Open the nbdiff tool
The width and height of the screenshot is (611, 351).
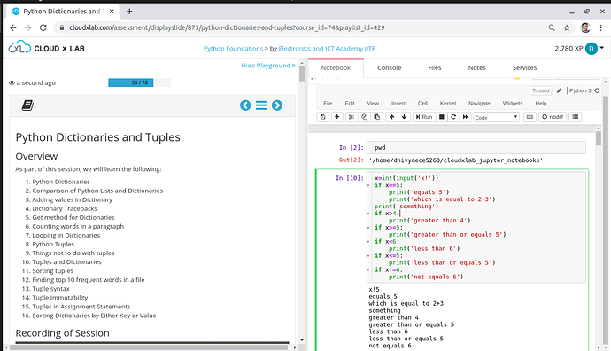tap(553, 117)
